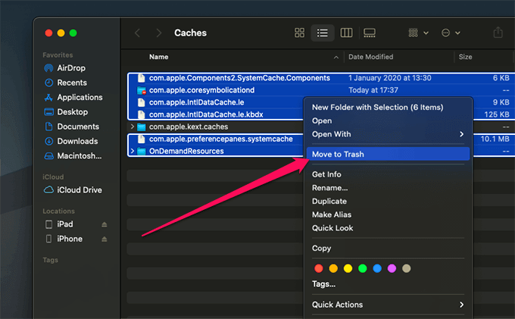Switch to list view
515x319 pixels.
[x=322, y=33]
